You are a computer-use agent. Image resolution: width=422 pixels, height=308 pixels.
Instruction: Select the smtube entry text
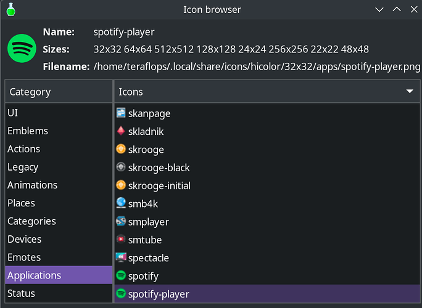point(145,240)
